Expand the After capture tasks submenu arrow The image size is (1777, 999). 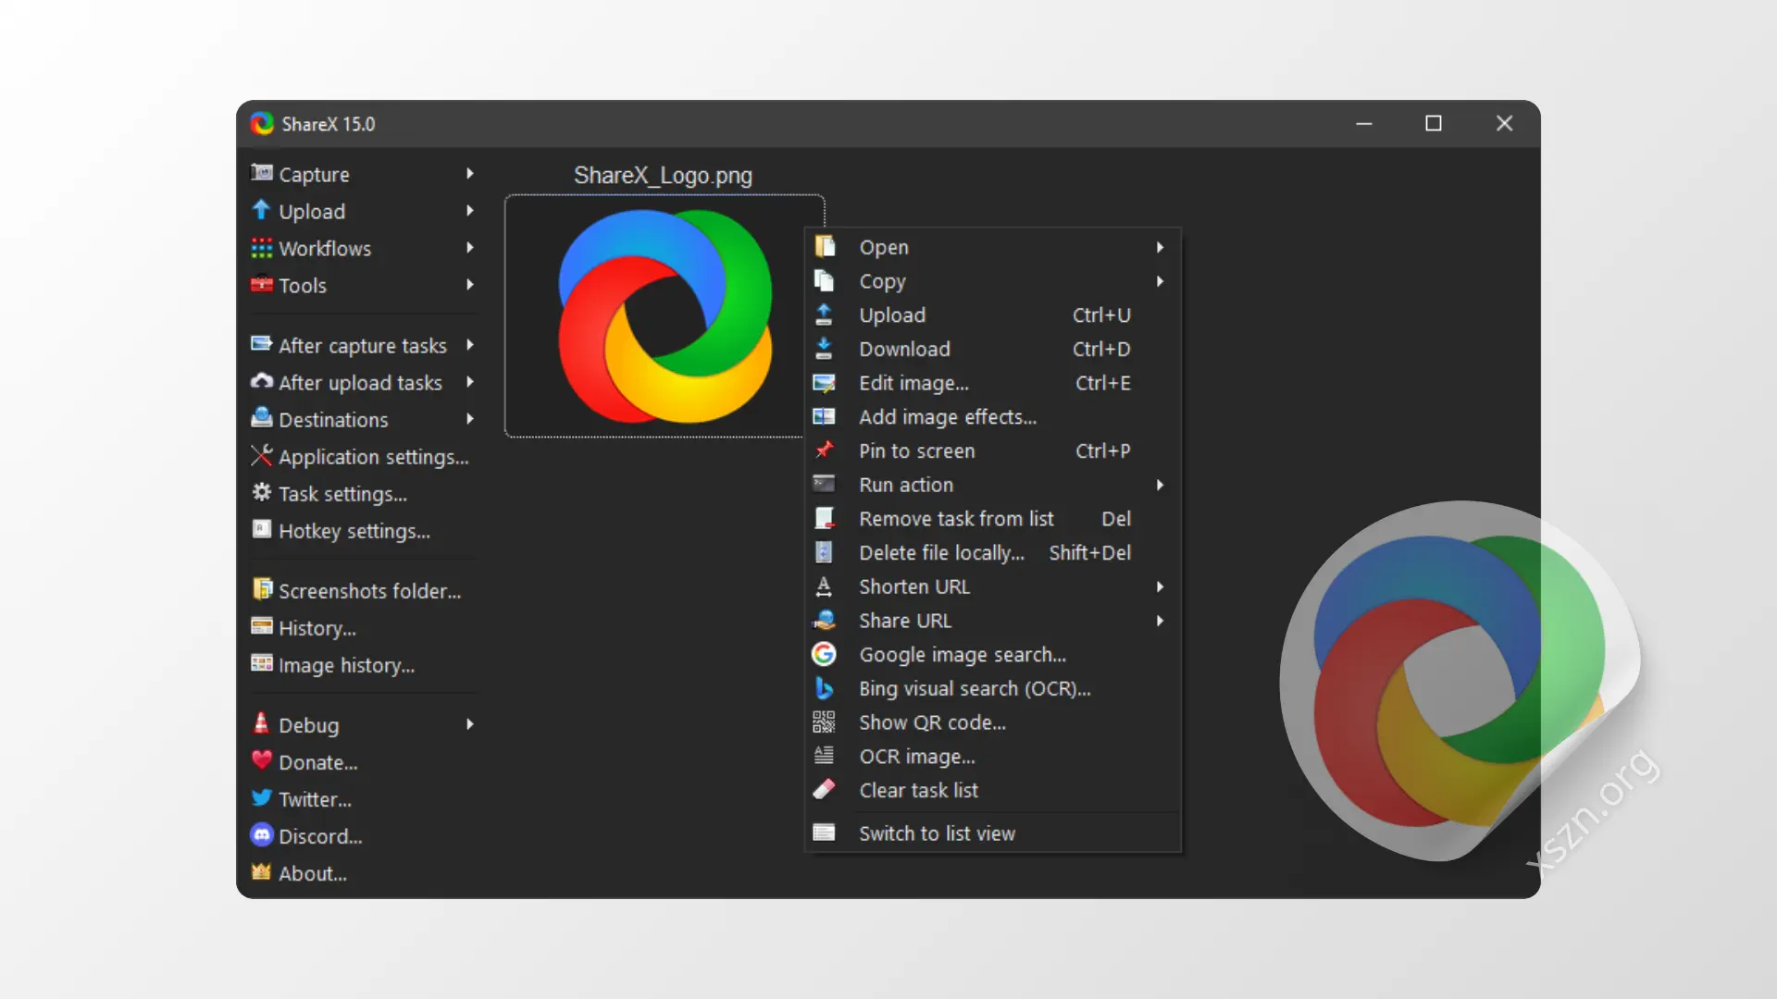tap(470, 345)
